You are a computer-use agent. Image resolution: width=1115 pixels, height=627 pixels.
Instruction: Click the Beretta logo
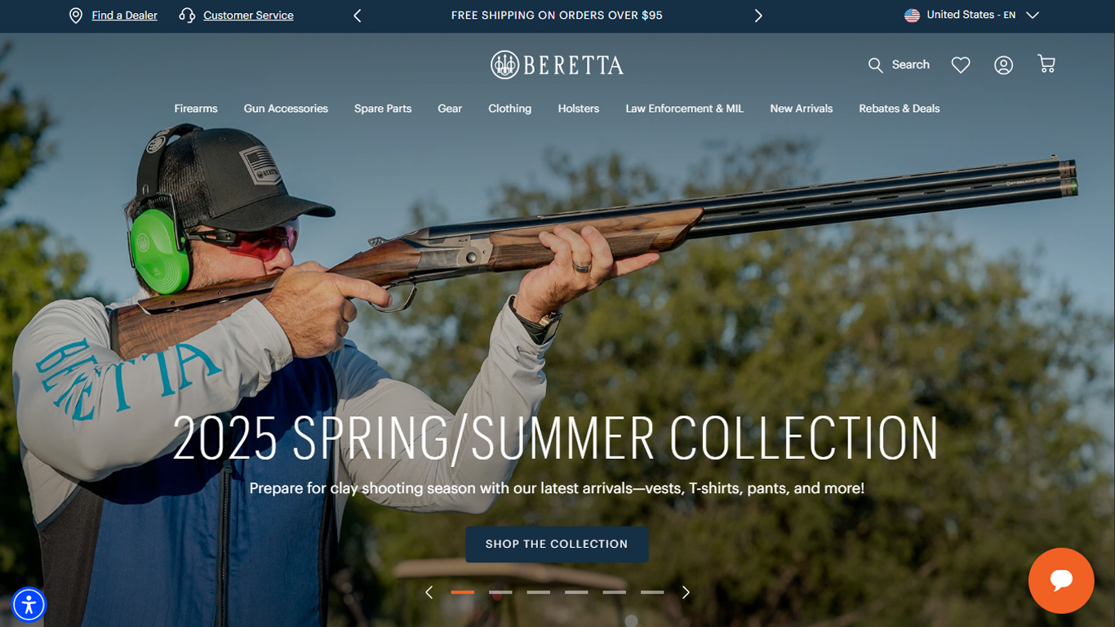point(557,64)
